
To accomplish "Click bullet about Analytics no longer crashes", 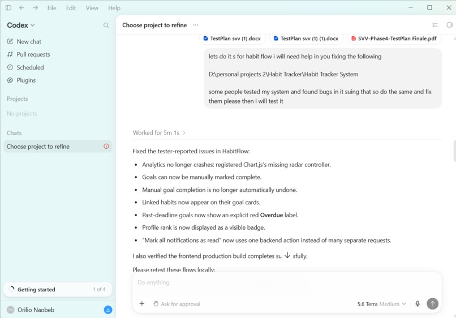I will point(236,165).
